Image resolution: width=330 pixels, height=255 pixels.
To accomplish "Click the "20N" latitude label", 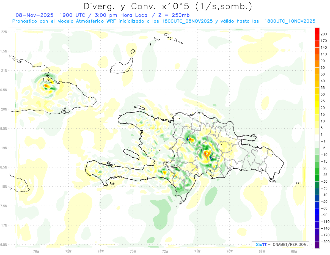I will pyautogui.click(x=4, y=109).
